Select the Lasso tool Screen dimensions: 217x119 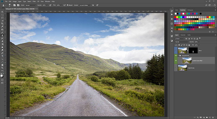[2, 18]
